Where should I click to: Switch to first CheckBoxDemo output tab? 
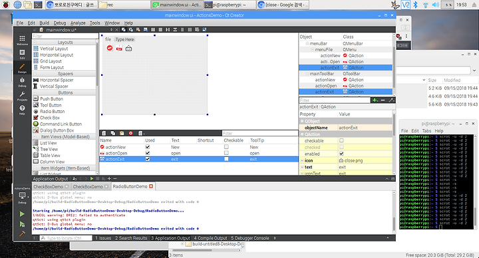[51, 187]
